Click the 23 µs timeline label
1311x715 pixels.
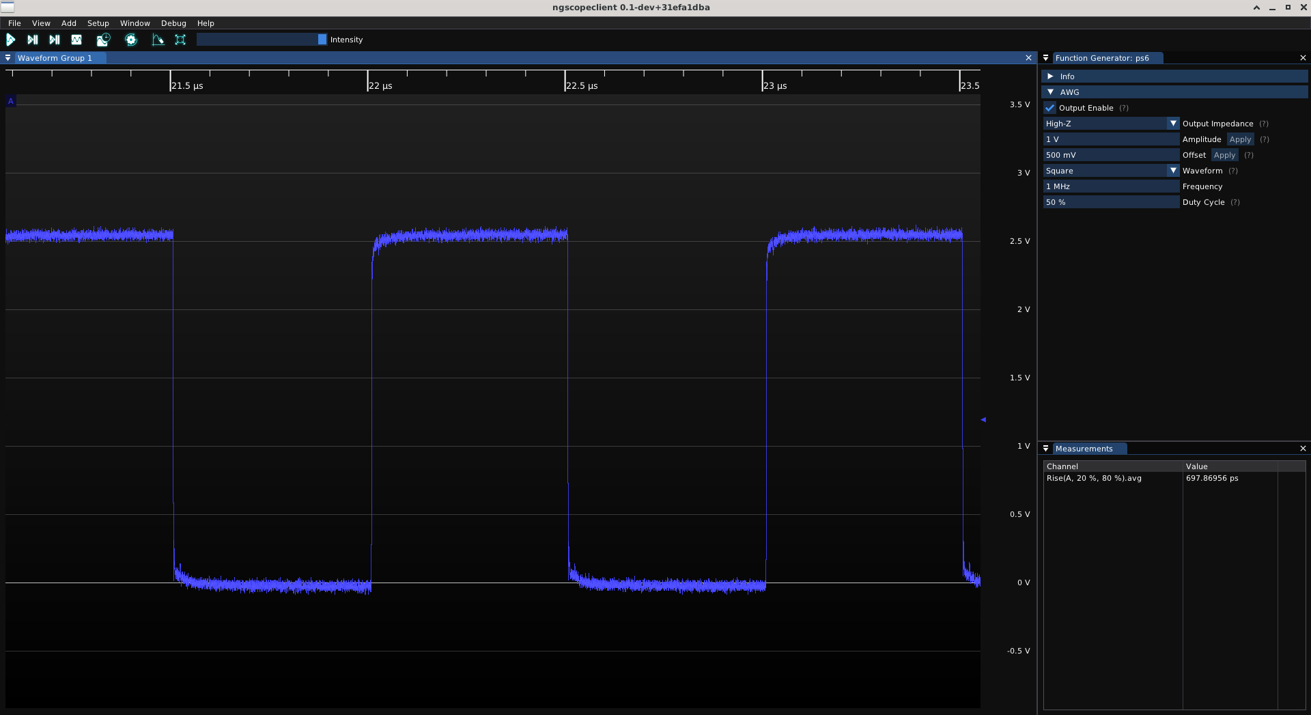click(x=775, y=86)
